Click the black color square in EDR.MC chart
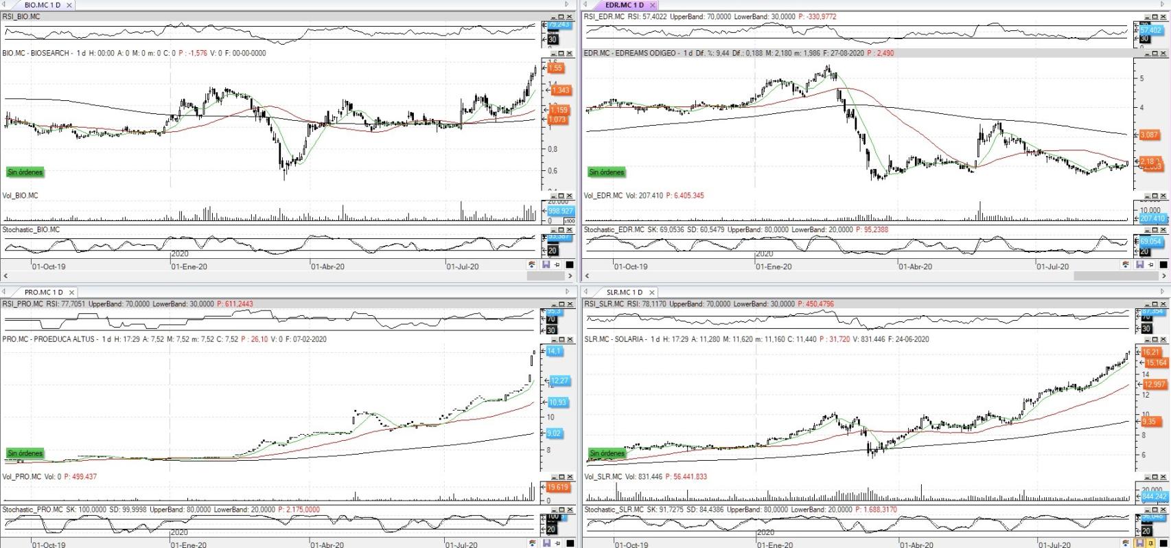The image size is (1171, 548). (x=1163, y=264)
